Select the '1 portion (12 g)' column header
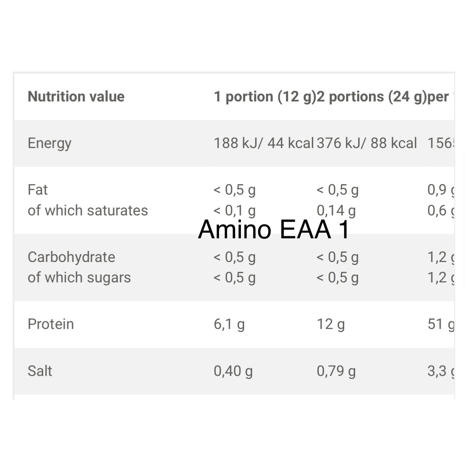 tap(265, 97)
